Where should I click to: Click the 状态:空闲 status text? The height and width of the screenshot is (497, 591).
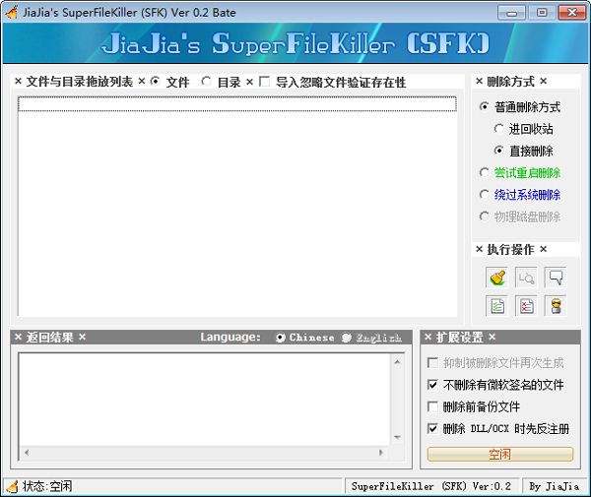47,486
